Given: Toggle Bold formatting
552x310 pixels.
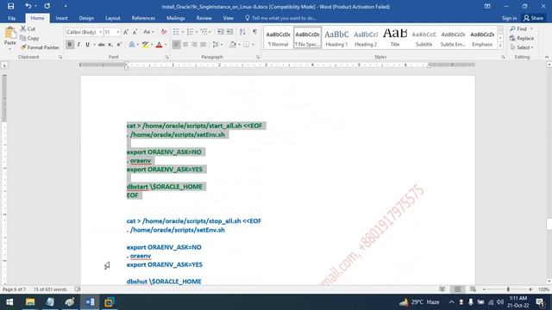Looking at the screenshot, I should 69,45.
